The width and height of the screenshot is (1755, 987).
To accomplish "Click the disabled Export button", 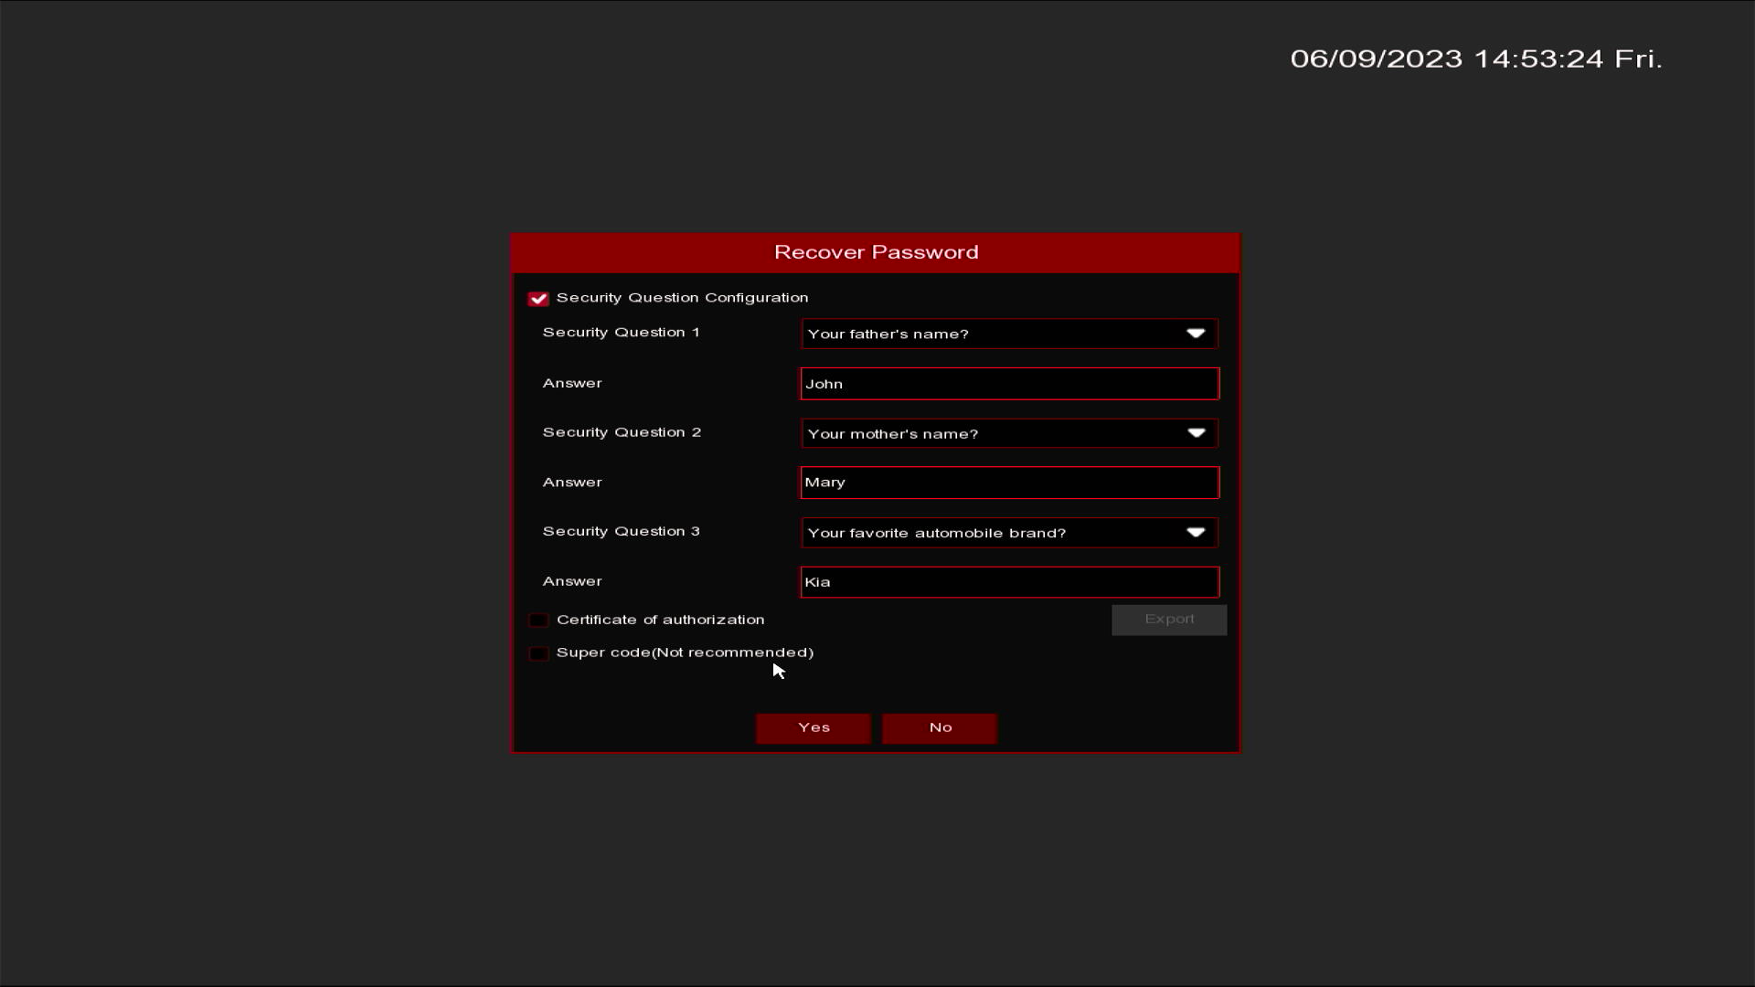I will 1168,620.
